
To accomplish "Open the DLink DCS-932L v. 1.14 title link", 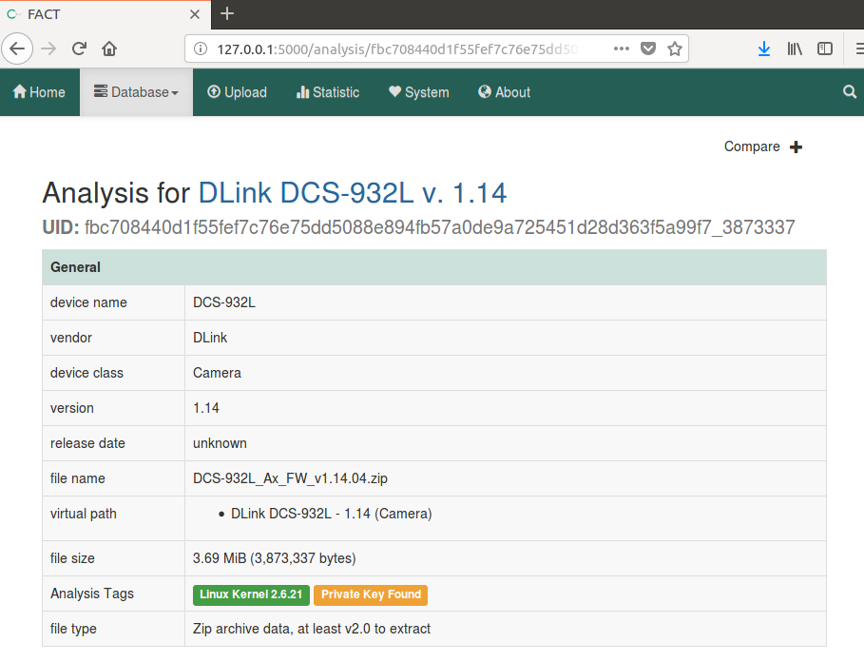I will point(352,193).
